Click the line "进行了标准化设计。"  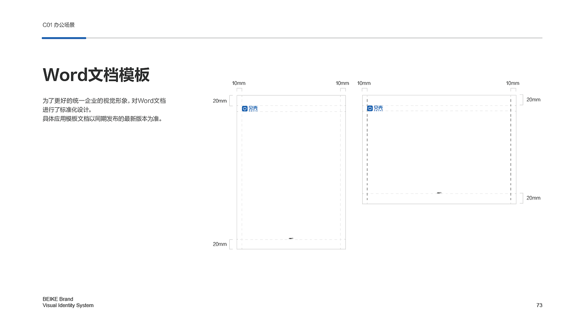click(67, 110)
